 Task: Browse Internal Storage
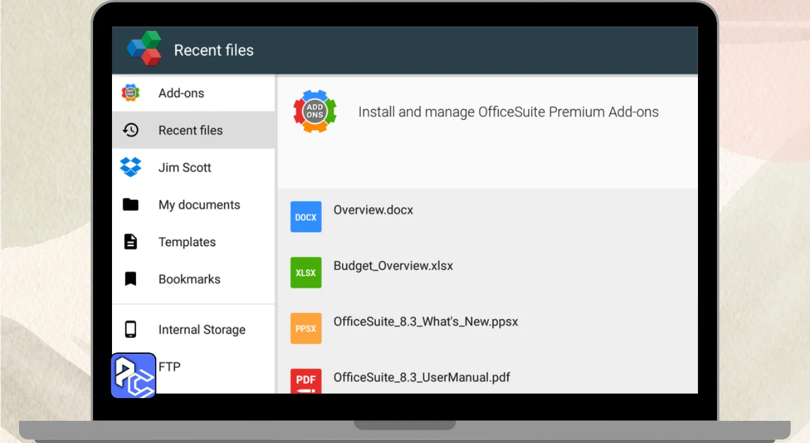[x=194, y=329]
